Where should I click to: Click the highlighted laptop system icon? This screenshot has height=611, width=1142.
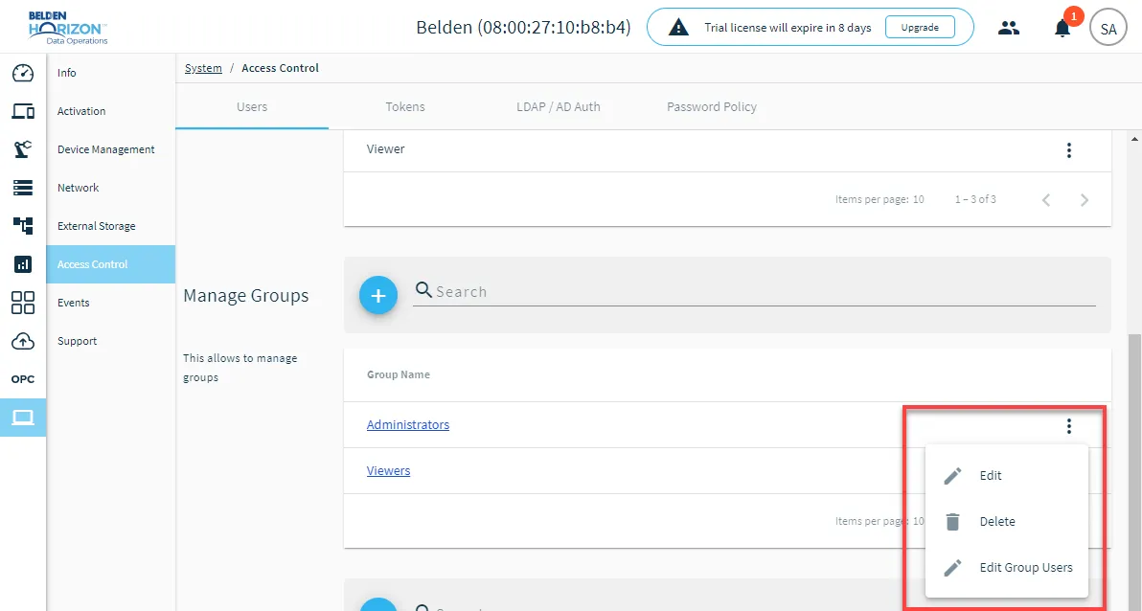23,418
